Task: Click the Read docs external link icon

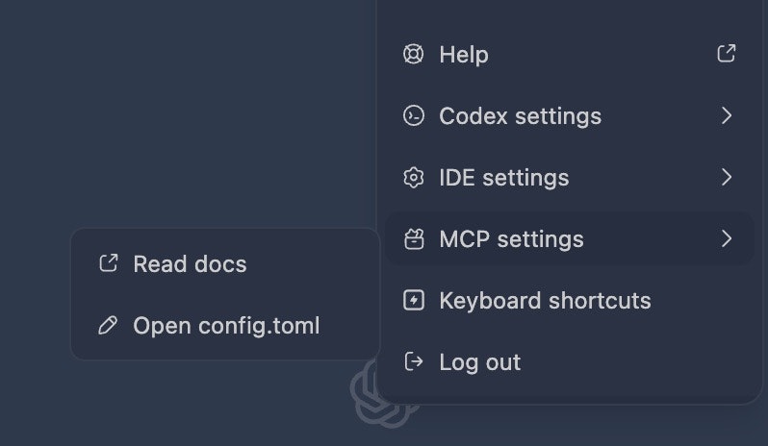Action: [x=109, y=263]
